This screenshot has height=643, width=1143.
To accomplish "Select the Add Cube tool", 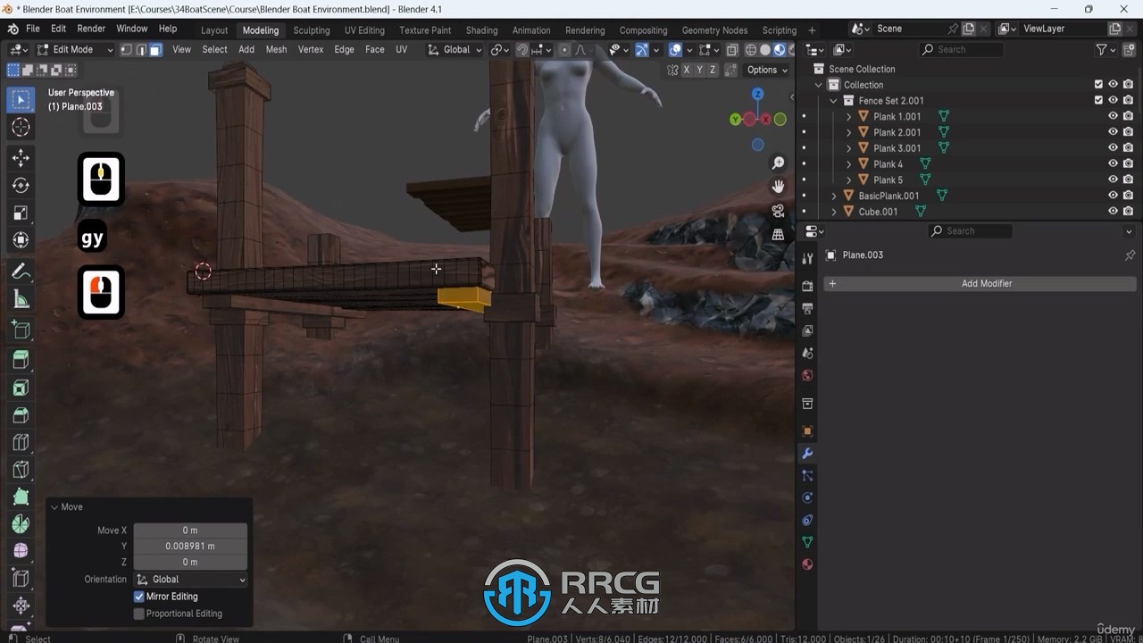I will 21,330.
